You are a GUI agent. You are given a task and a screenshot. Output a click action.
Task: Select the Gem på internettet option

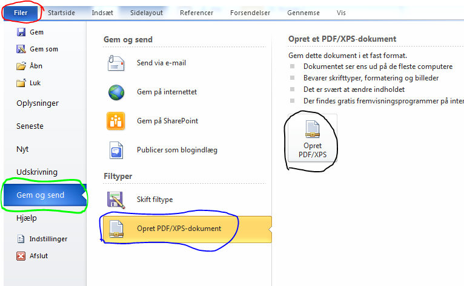pyautogui.click(x=167, y=92)
